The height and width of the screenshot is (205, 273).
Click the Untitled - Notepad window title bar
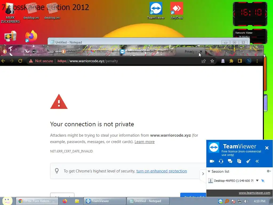click(134, 42)
